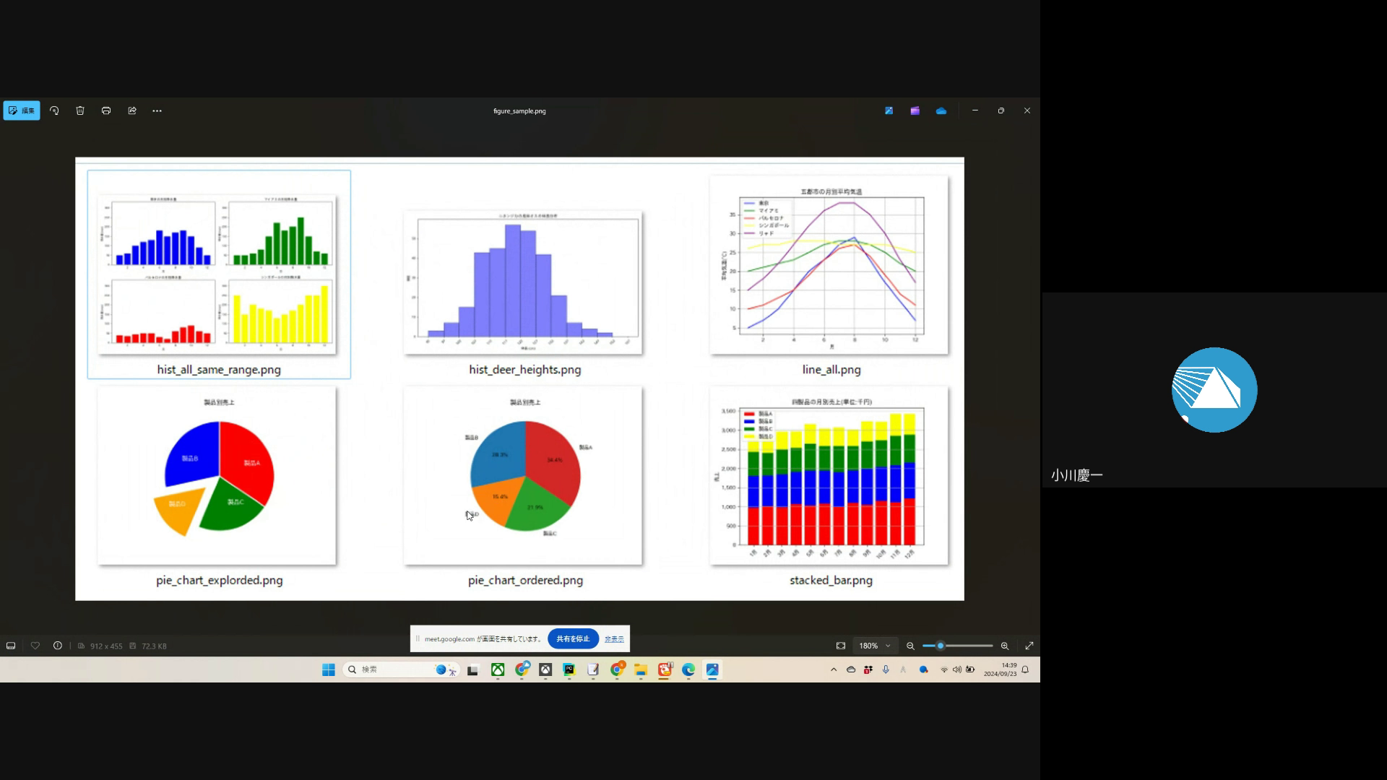Click the zoom out magnifier icon
The width and height of the screenshot is (1387, 780).
(910, 646)
